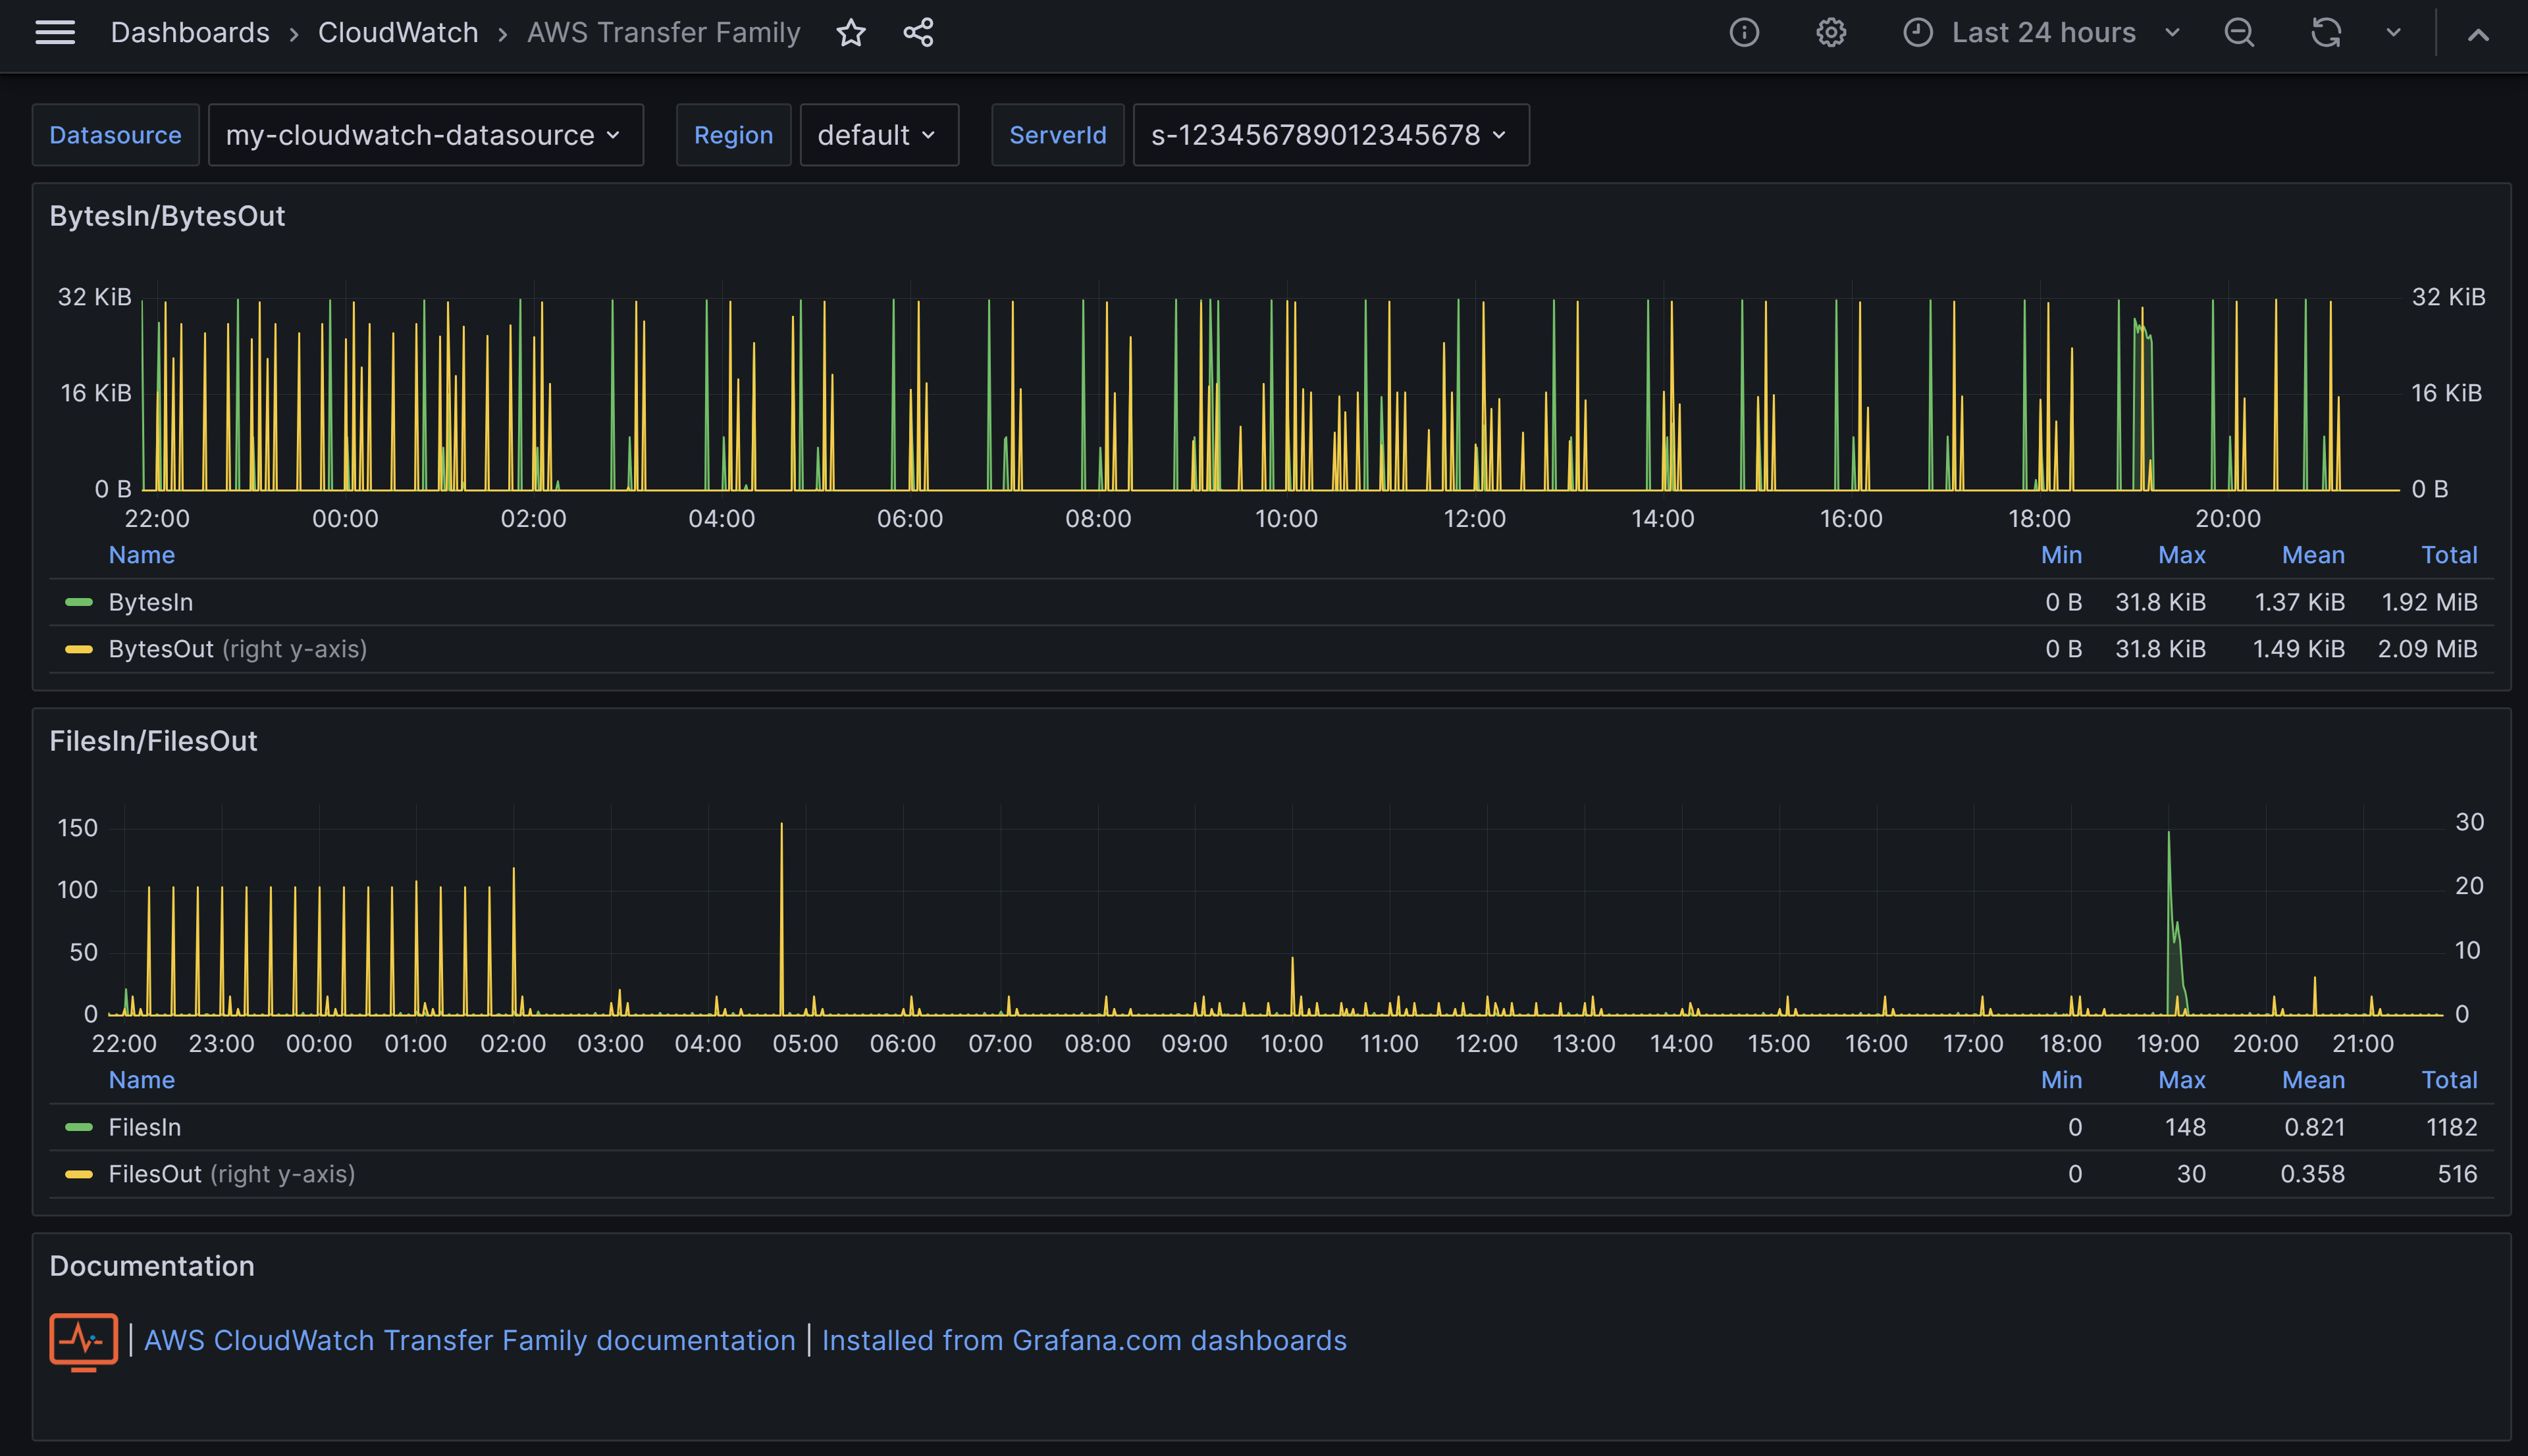Toggle BytesIn series visibility in legend
This screenshot has height=1456, width=2528.
click(150, 602)
